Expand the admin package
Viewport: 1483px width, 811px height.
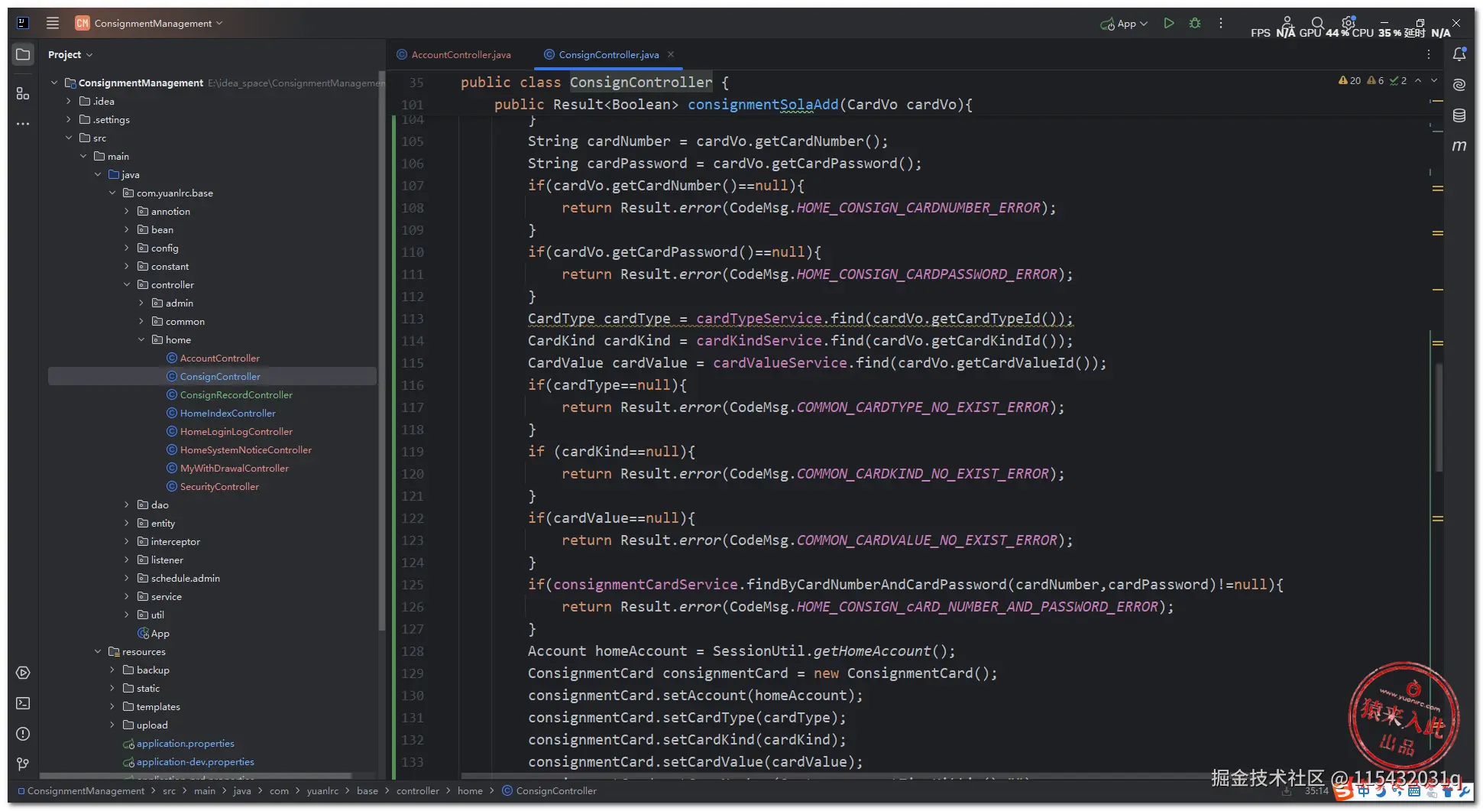point(141,303)
